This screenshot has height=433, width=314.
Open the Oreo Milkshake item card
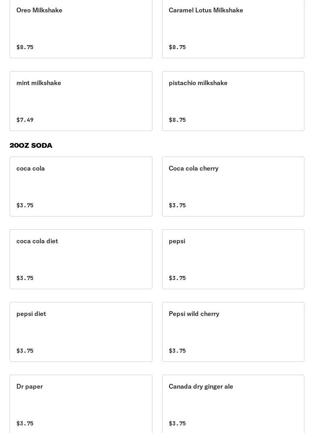click(x=81, y=28)
